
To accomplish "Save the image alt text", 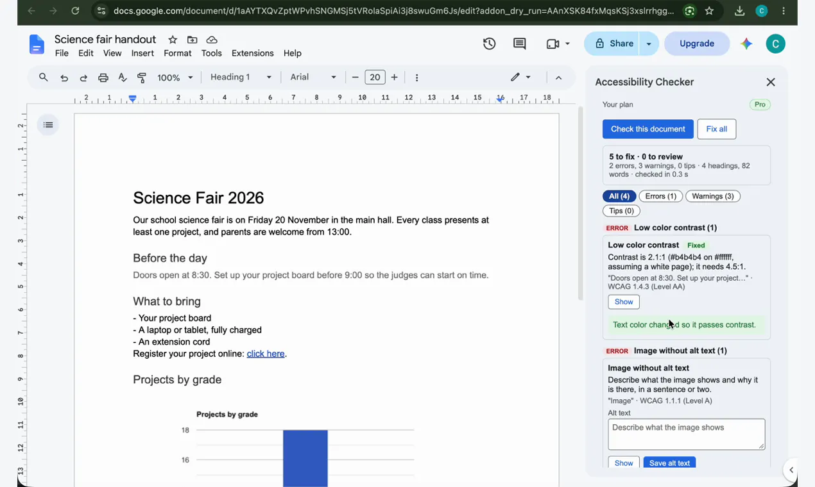I will pos(669,463).
